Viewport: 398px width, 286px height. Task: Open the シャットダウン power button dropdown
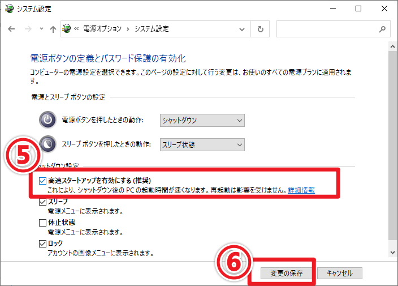202,120
